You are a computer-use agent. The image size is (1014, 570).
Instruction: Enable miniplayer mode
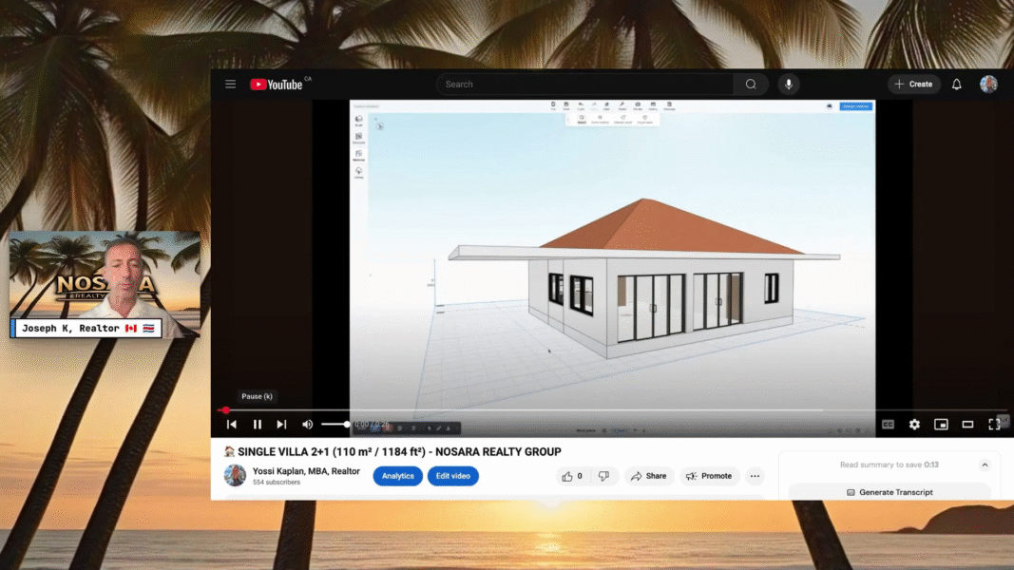coord(941,425)
